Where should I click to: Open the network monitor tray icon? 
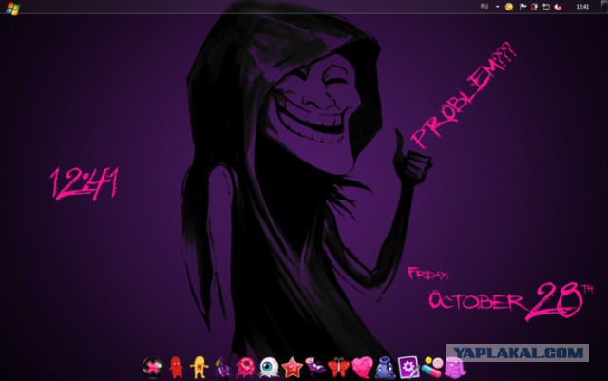[546, 7]
